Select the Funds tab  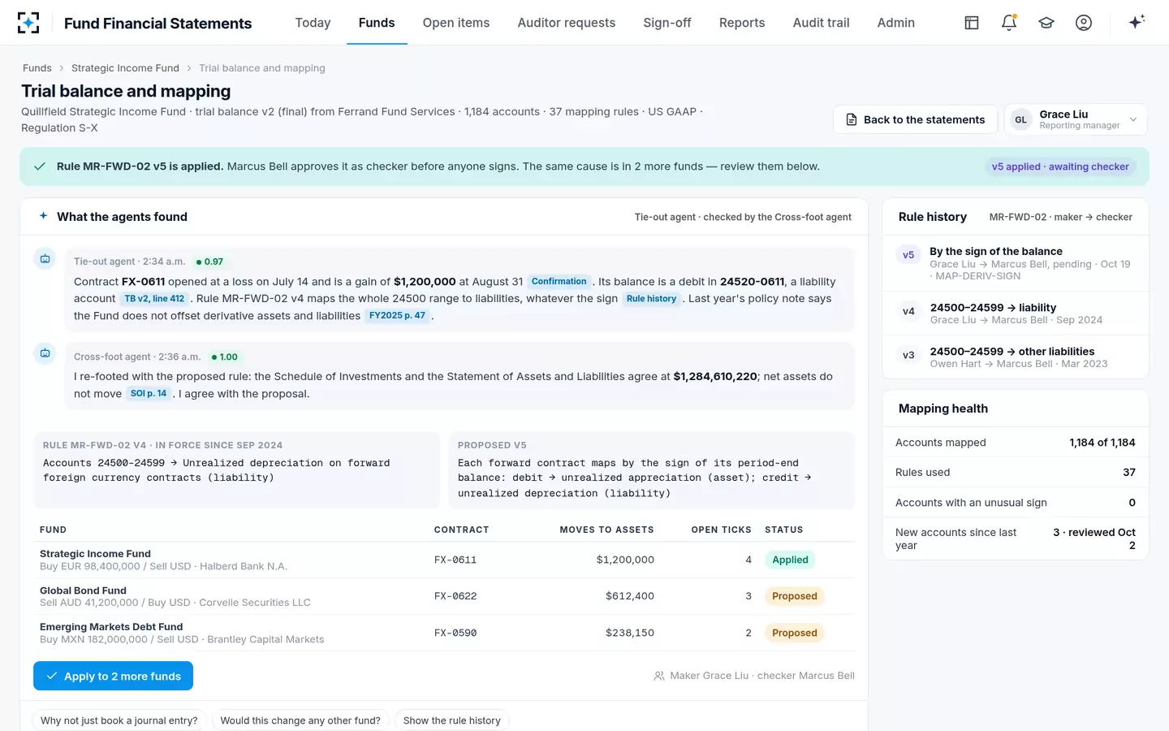click(377, 23)
